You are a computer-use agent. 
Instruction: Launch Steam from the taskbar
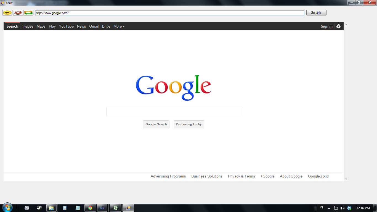click(39, 208)
